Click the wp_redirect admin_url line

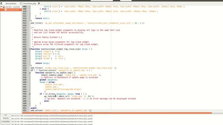pos(69,97)
